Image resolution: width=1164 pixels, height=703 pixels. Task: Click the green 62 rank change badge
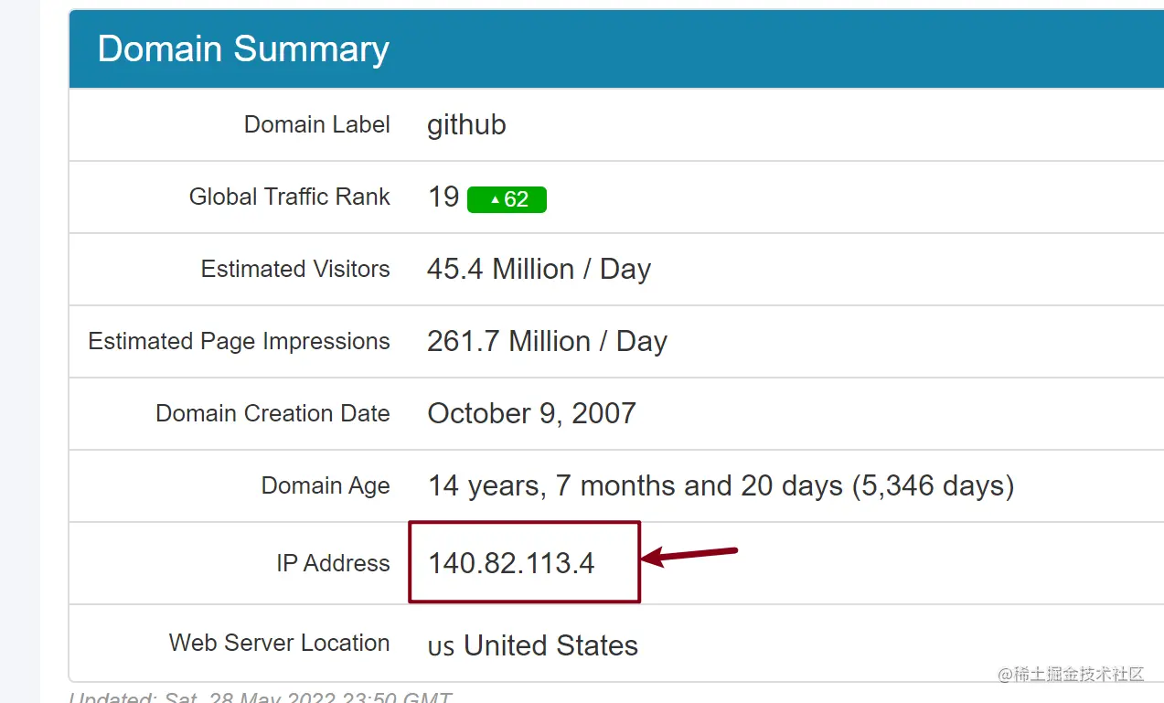[507, 199]
